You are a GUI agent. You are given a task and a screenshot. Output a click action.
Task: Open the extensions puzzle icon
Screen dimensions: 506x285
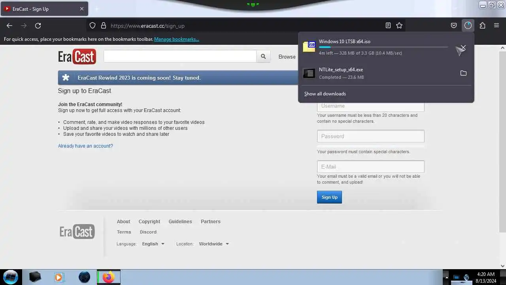click(x=482, y=26)
